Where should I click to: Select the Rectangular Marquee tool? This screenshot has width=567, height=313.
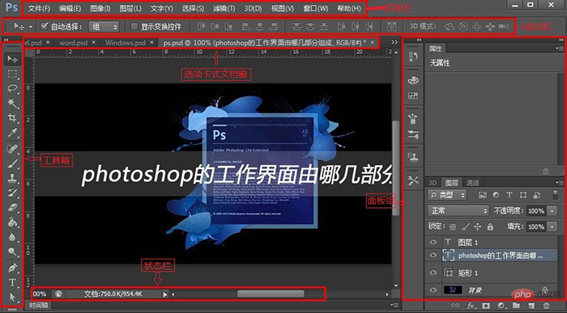(13, 74)
